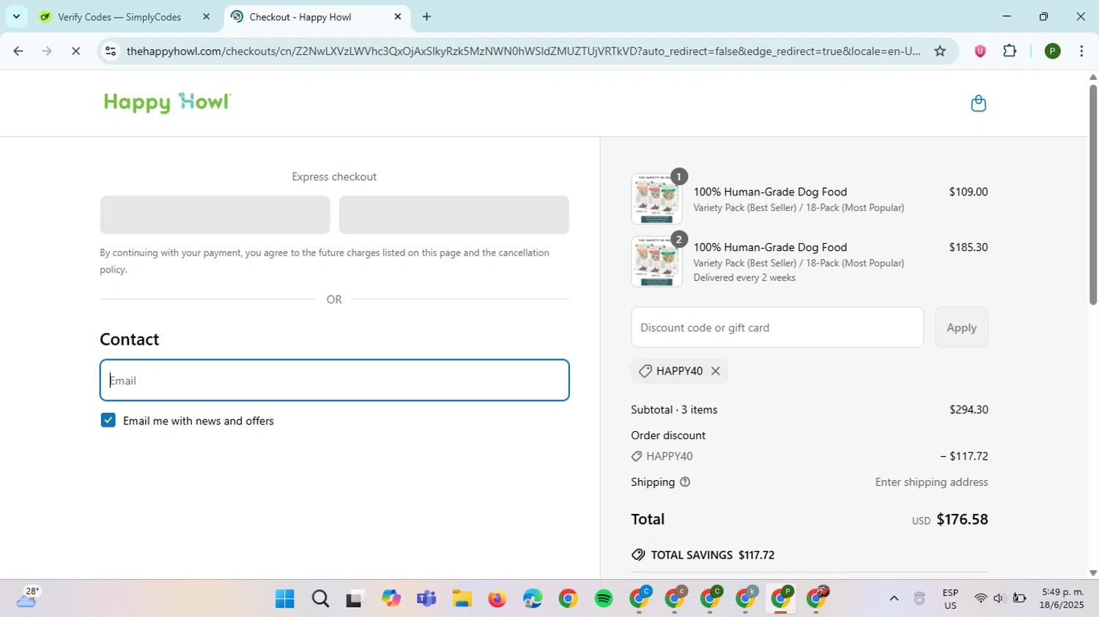Remove the HAPPY40 discount code tag
The width and height of the screenshot is (1099, 617).
(716, 371)
